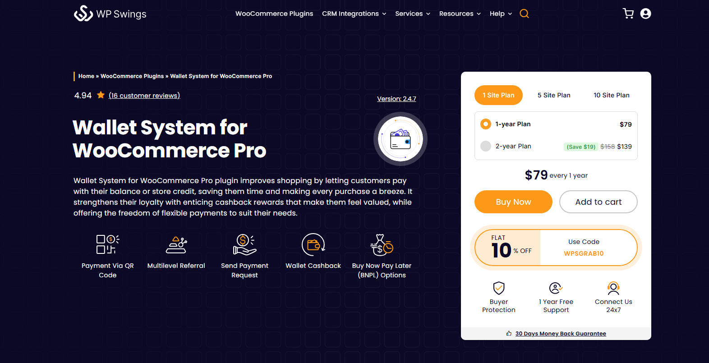
Task: Click the wallet product logo
Action: (401, 139)
